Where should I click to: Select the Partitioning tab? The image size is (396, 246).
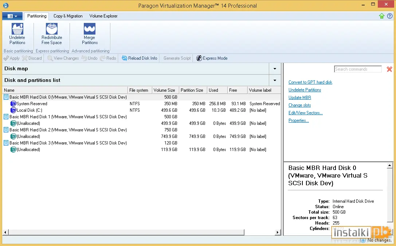[x=37, y=16]
